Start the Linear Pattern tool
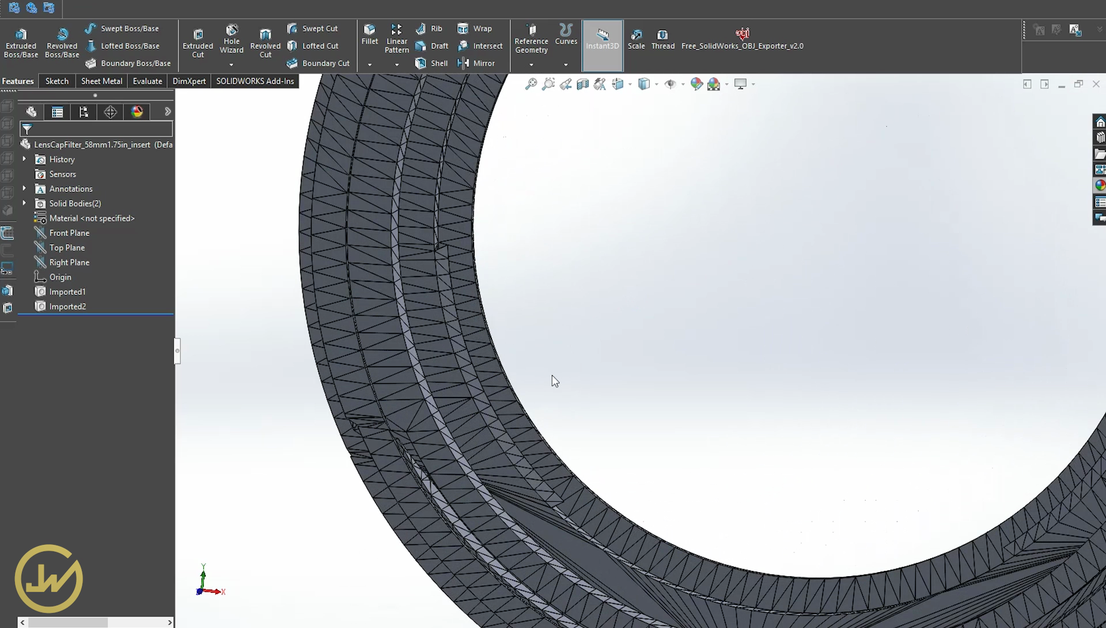Image resolution: width=1106 pixels, height=628 pixels. point(396,39)
